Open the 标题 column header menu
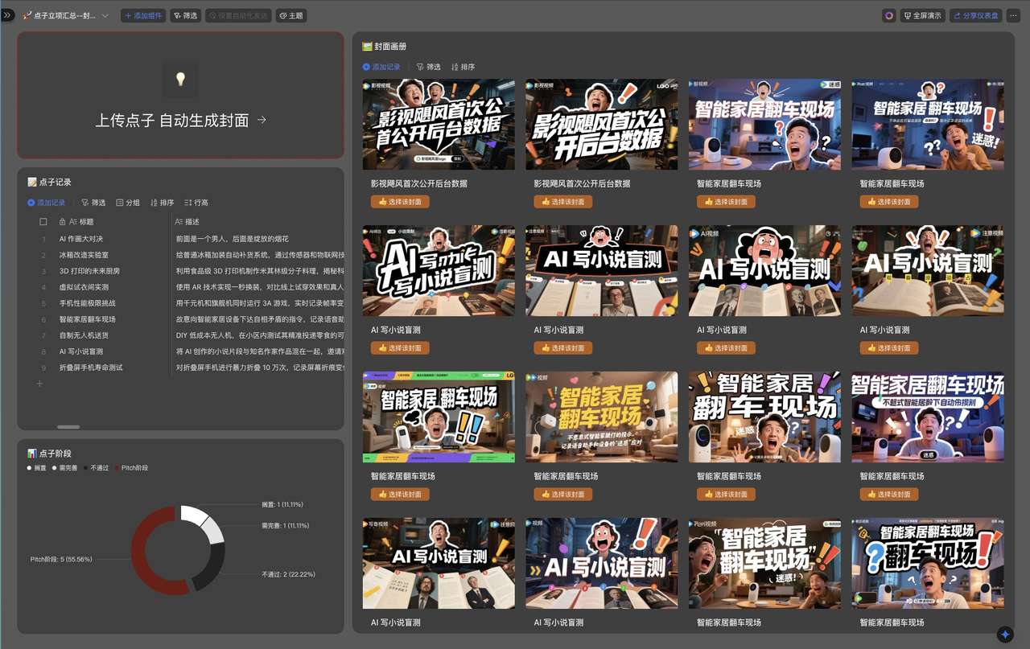This screenshot has height=649, width=1030. pyautogui.click(x=81, y=222)
